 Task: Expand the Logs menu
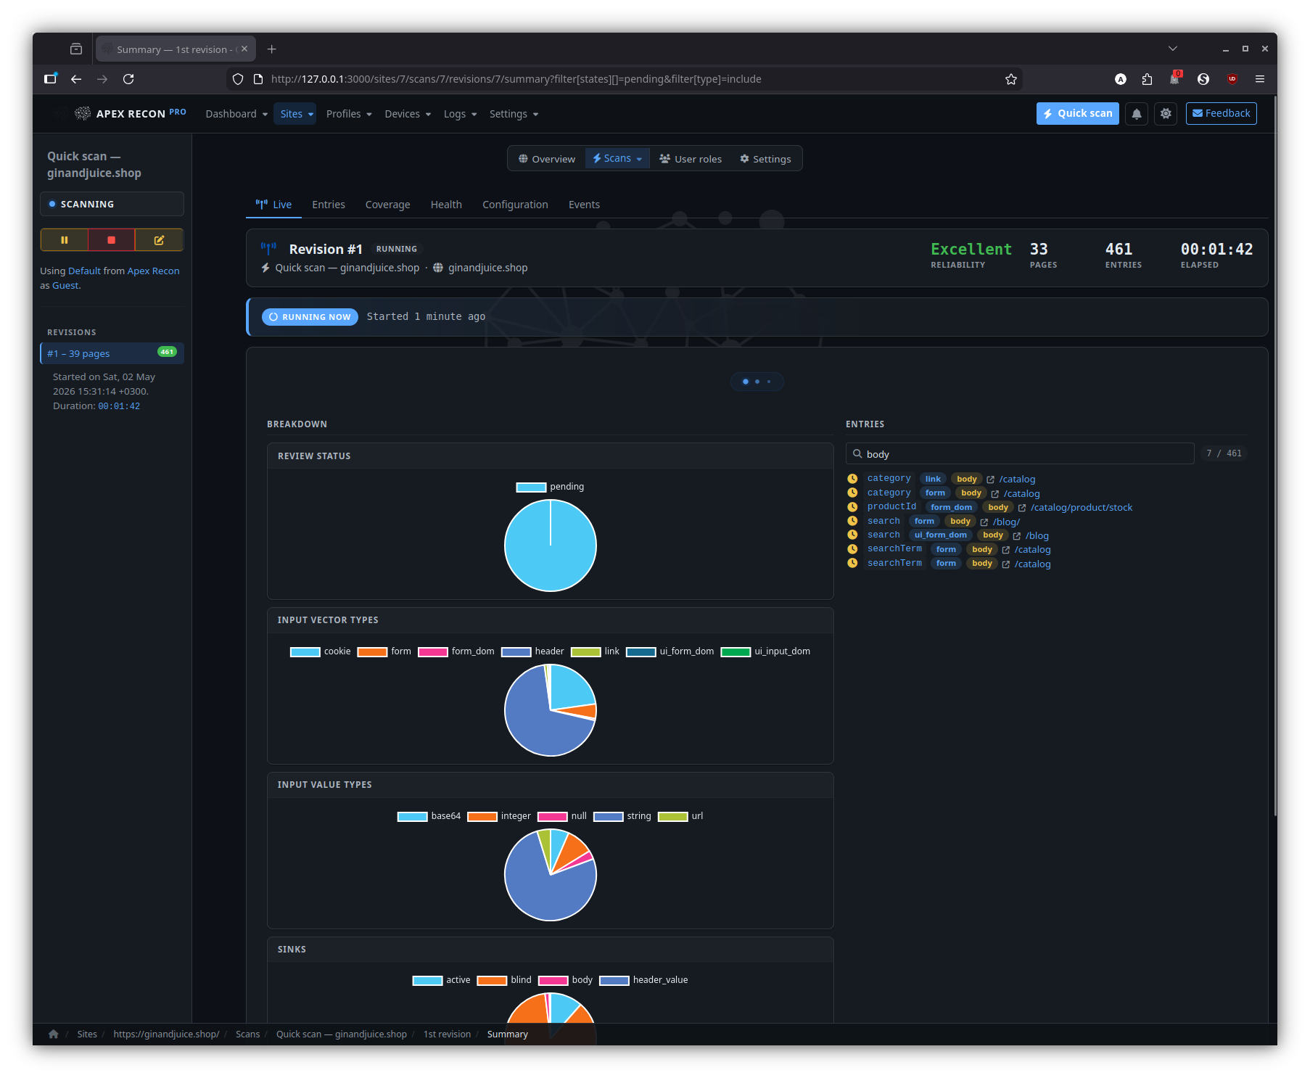coord(460,114)
